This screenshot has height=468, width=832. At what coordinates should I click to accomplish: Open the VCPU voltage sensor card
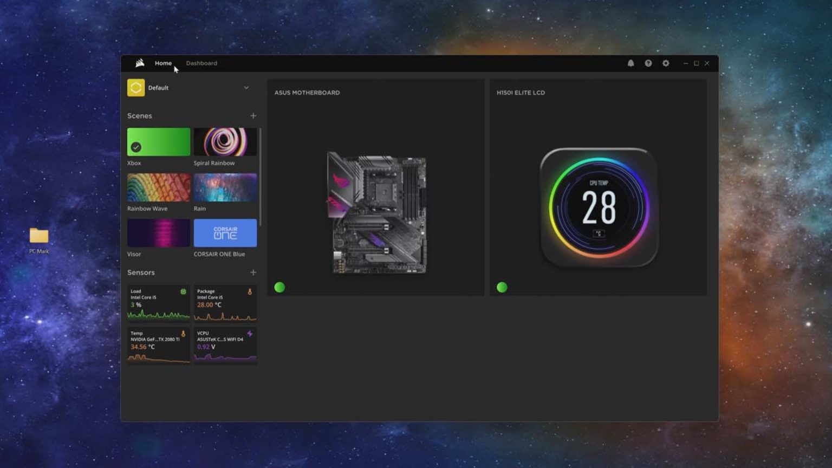225,346
